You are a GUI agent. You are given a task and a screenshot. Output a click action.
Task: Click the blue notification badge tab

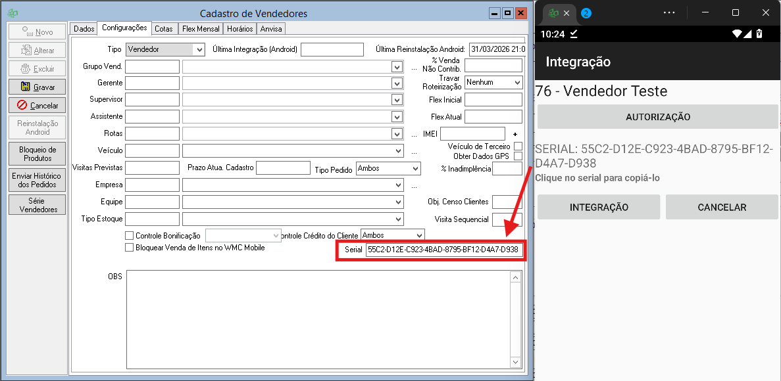[x=586, y=13]
